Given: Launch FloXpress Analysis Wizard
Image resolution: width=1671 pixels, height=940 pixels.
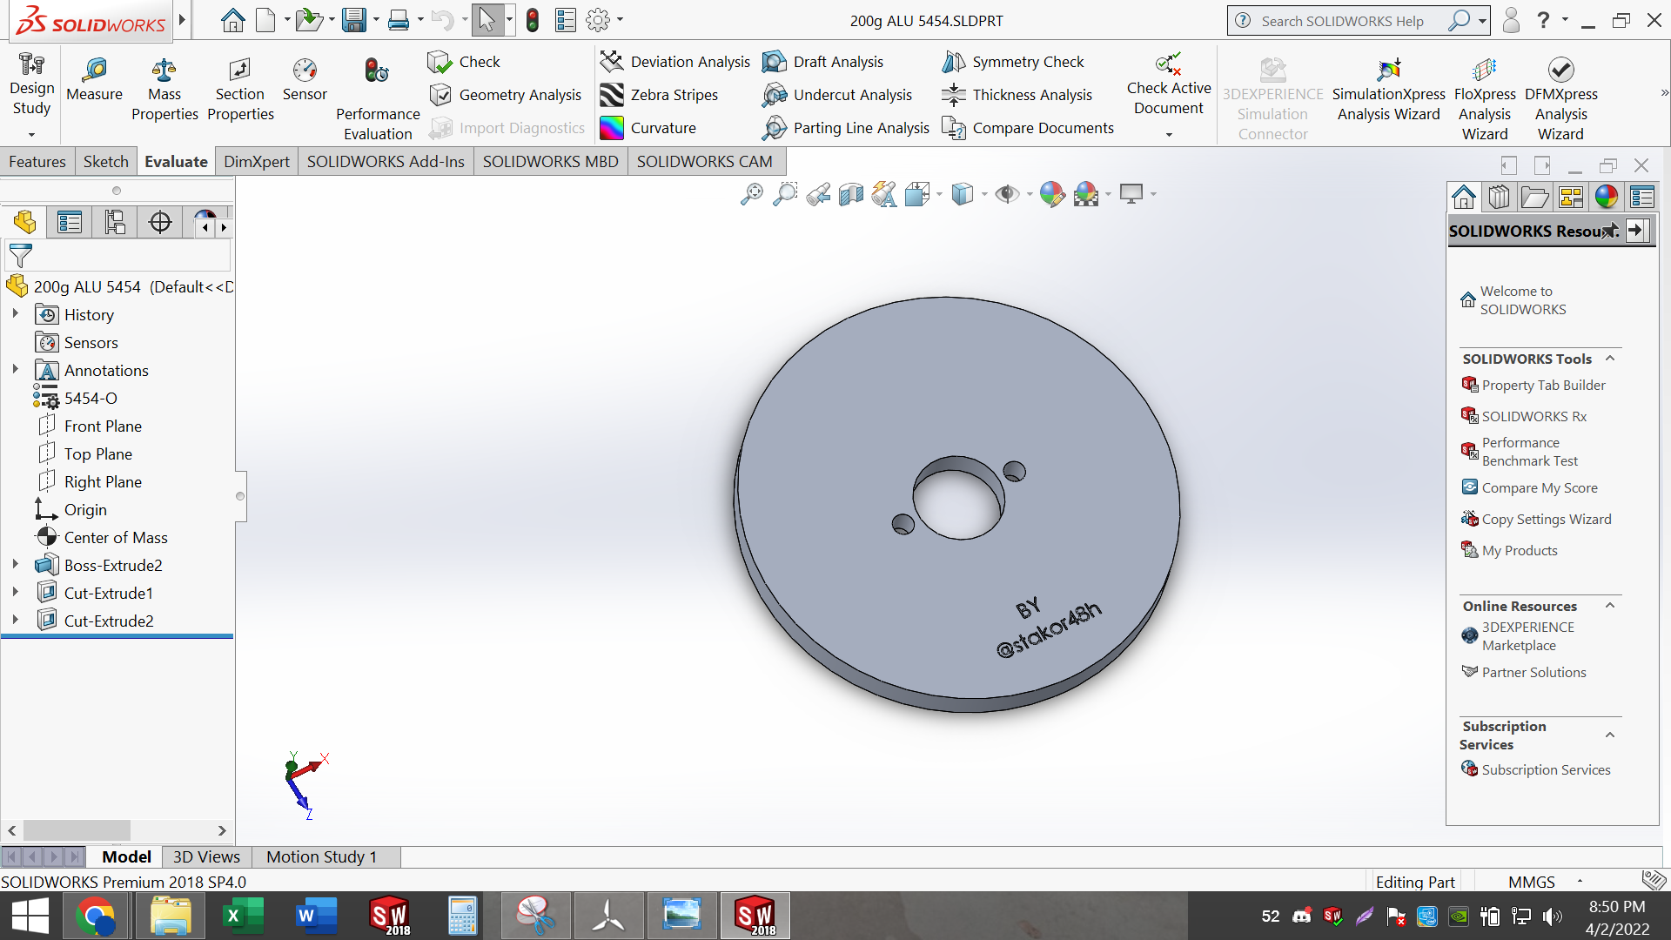Looking at the screenshot, I should [1485, 99].
